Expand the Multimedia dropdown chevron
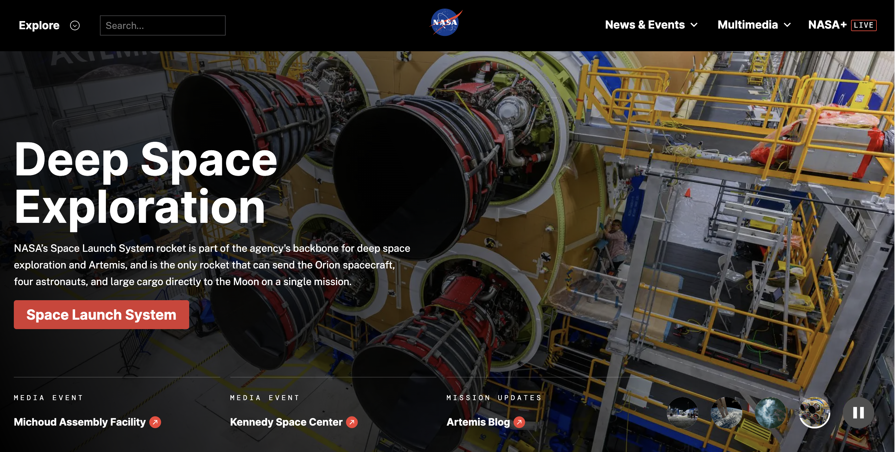895x452 pixels. point(787,25)
